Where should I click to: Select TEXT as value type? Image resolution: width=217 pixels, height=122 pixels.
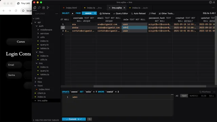pos(184,96)
